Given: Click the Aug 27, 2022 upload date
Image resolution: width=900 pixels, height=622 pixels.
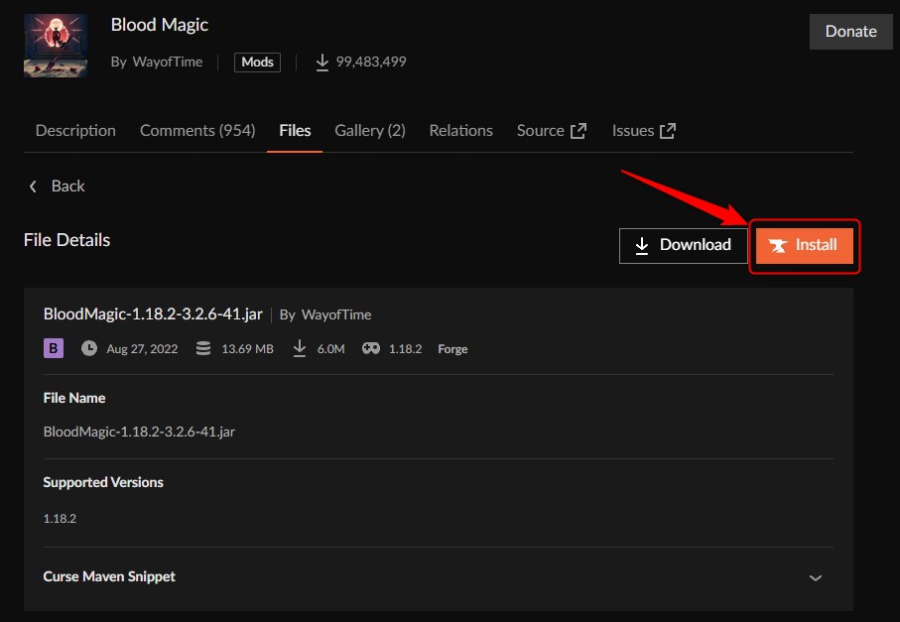Looking at the screenshot, I should (142, 349).
